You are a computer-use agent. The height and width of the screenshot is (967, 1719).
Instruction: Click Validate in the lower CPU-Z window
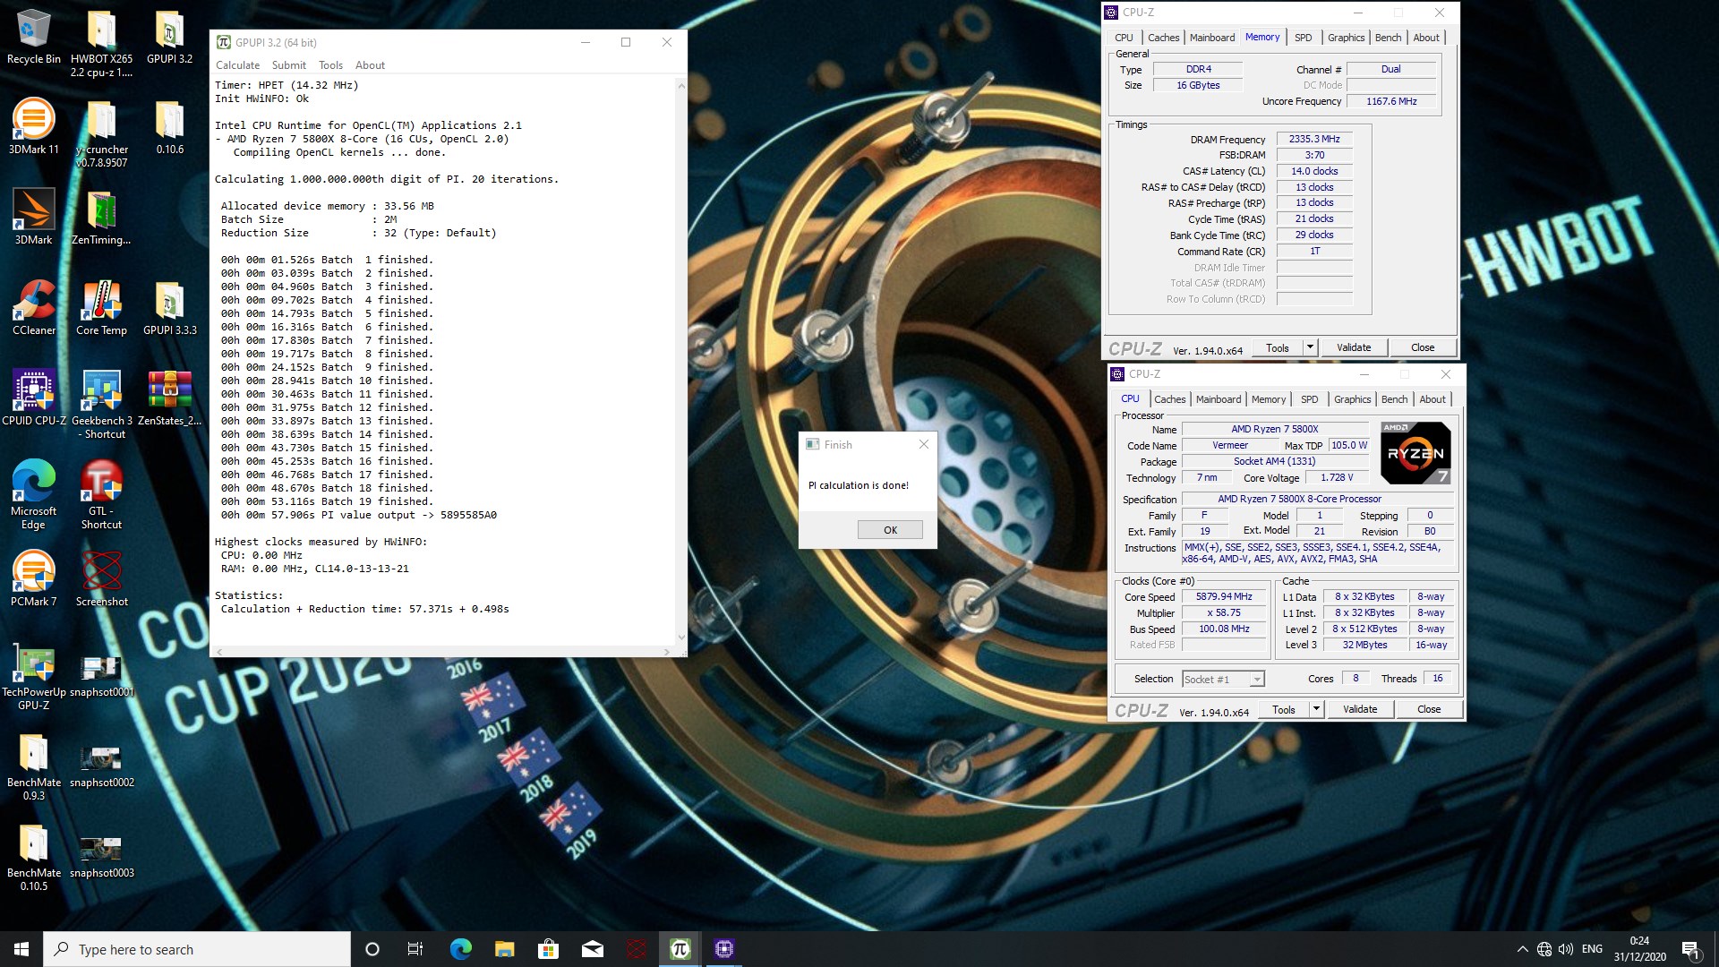[x=1360, y=709]
